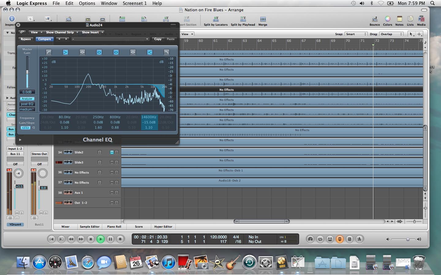The width and height of the screenshot is (441, 275).
Task: Switch to the Piano Roll tab
Action: (114, 227)
